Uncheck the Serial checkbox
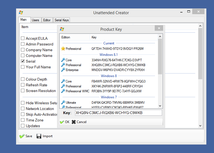Viewport: 214px width, 153px height. pos(23,61)
